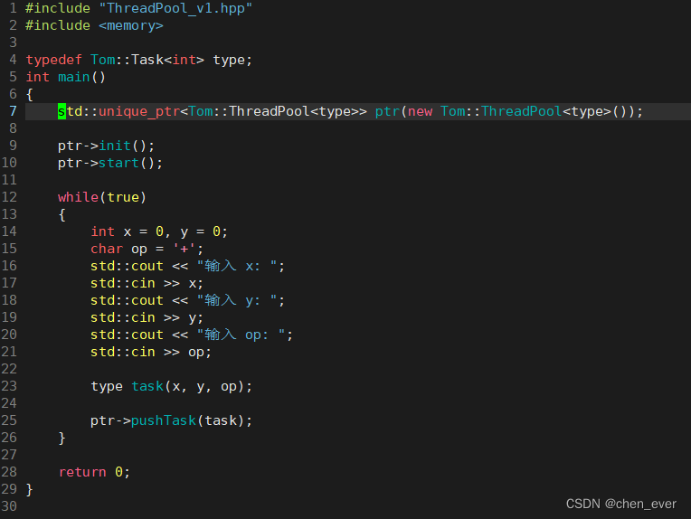Click the while(true) statement
This screenshot has height=519, width=691.
point(102,197)
